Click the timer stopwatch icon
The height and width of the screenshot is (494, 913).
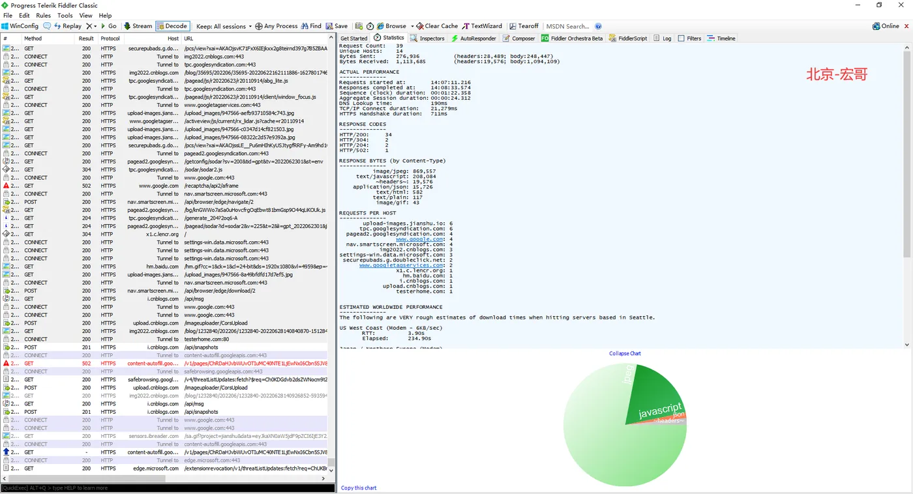coord(370,26)
